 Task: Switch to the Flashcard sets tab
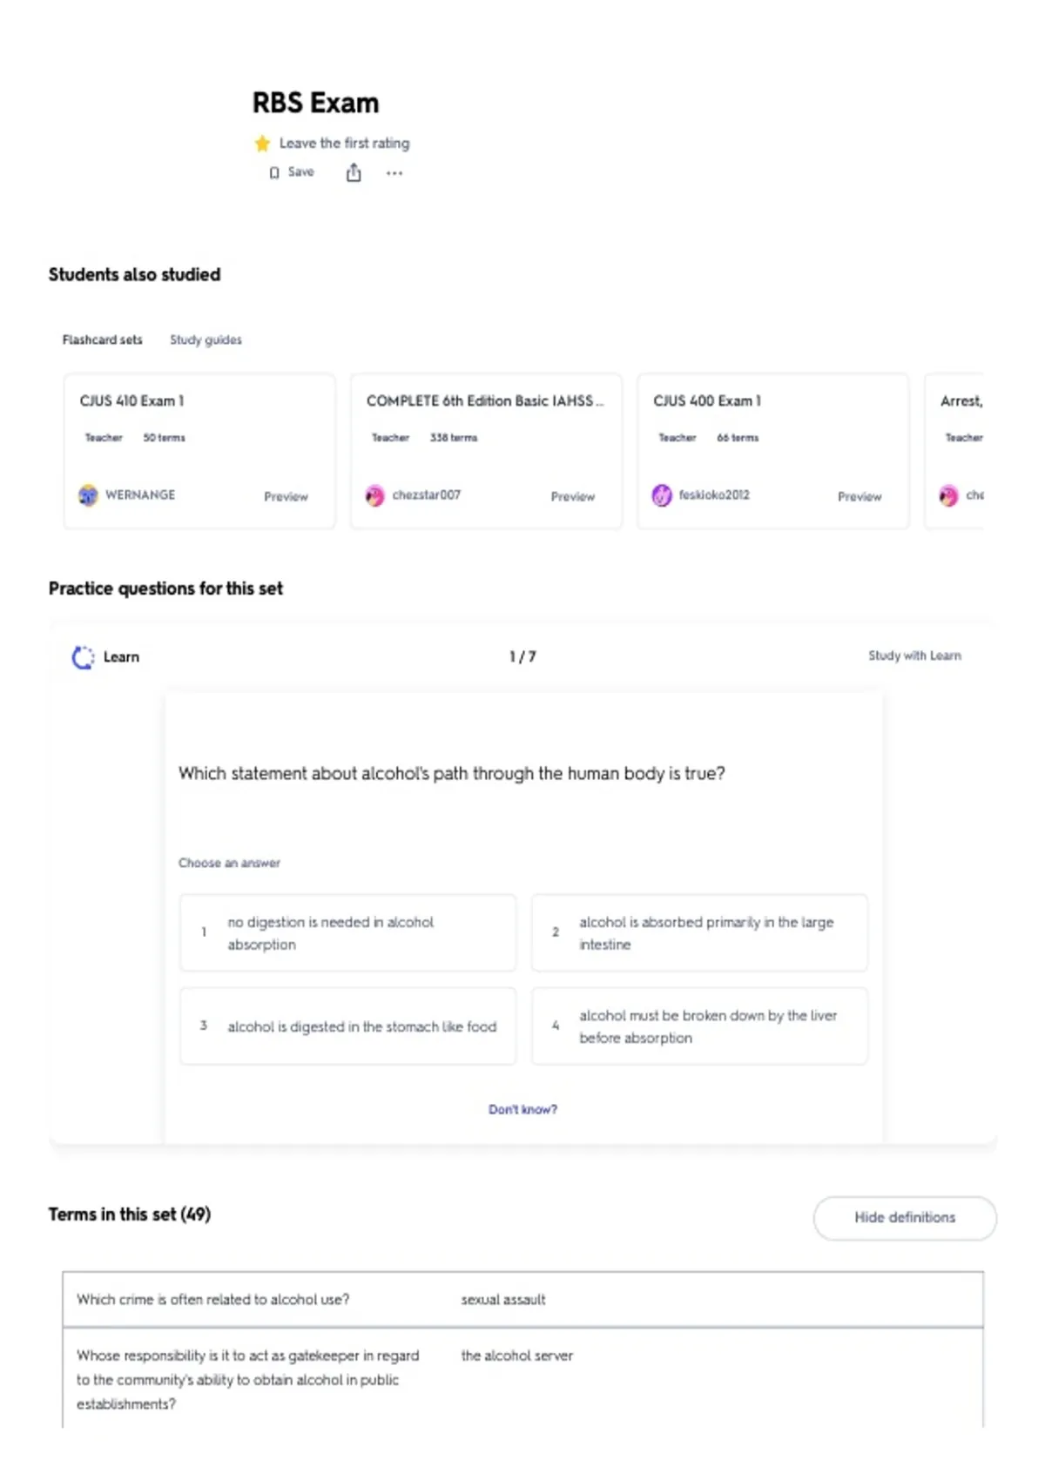tap(102, 340)
